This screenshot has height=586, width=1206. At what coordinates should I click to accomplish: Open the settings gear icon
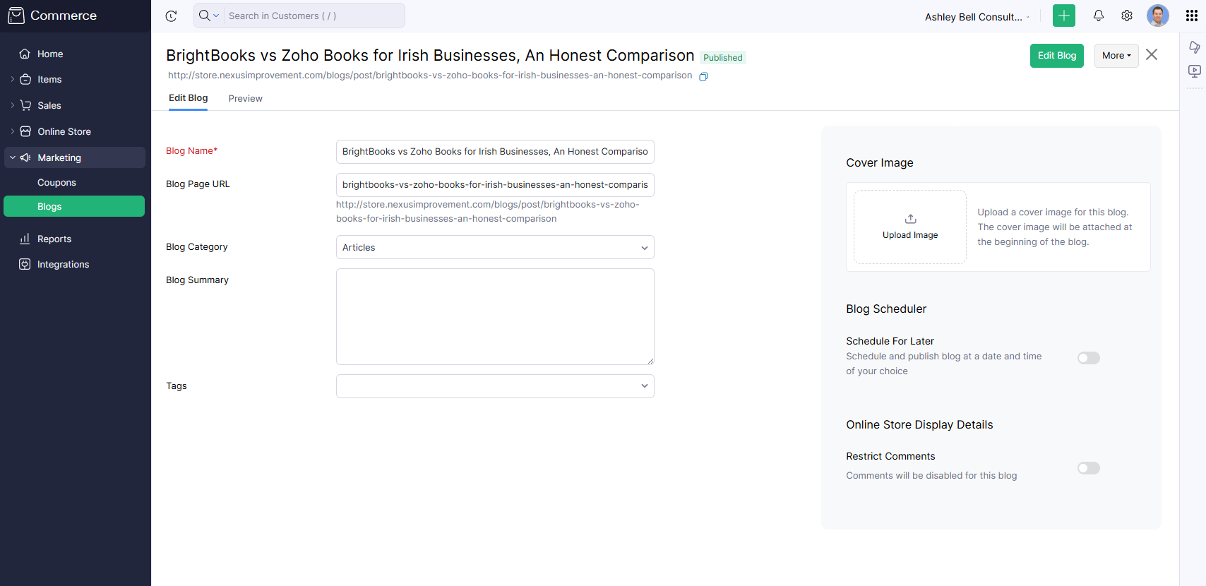coord(1127,16)
